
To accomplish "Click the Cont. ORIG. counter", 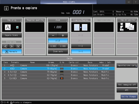I will point(104,12).
